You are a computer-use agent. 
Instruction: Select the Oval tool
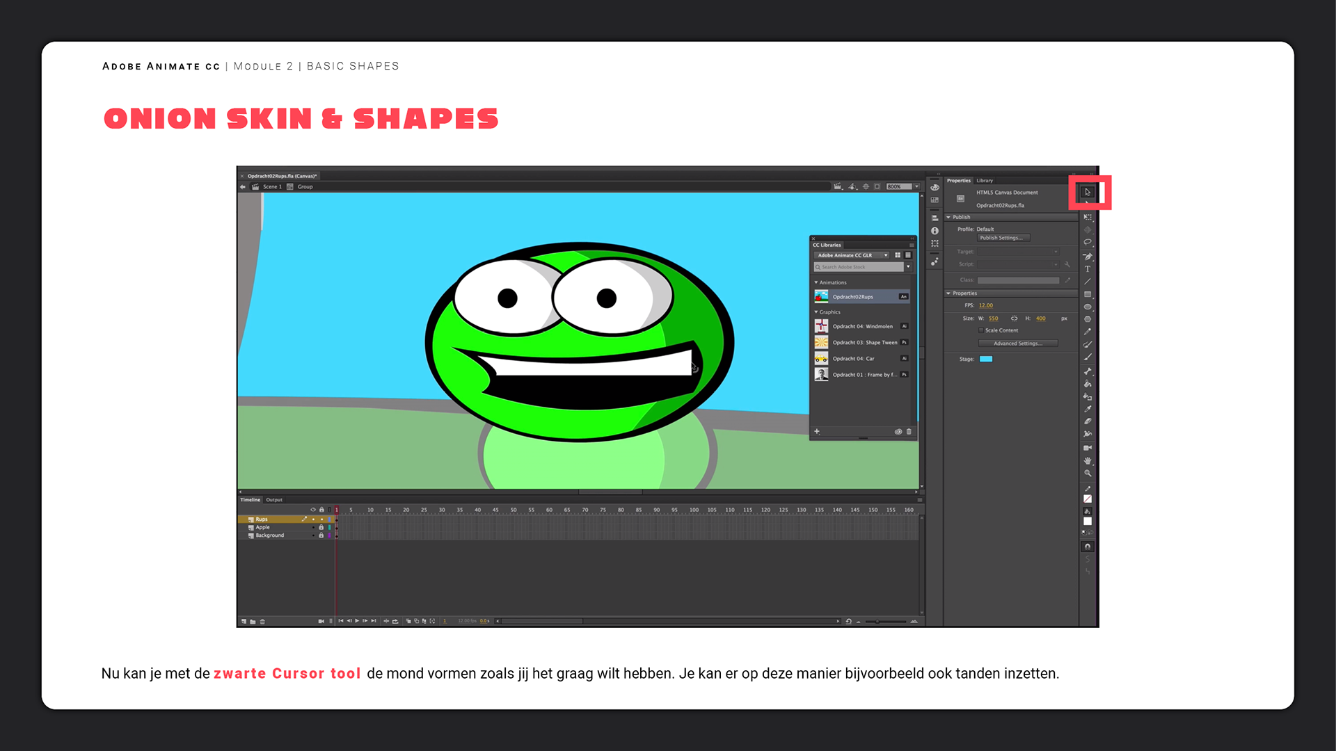pyautogui.click(x=1087, y=307)
